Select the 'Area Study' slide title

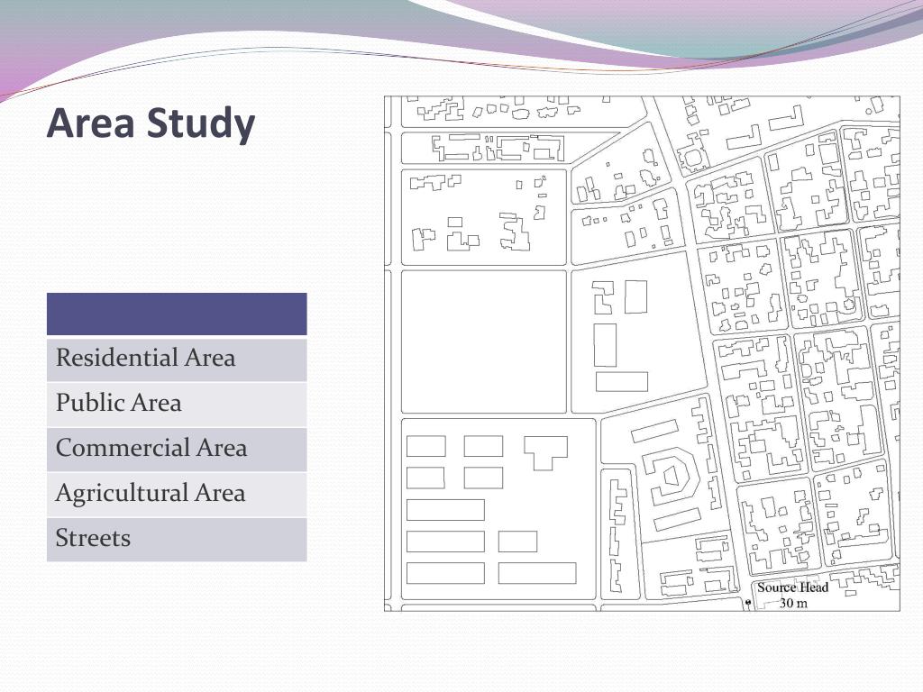point(151,123)
